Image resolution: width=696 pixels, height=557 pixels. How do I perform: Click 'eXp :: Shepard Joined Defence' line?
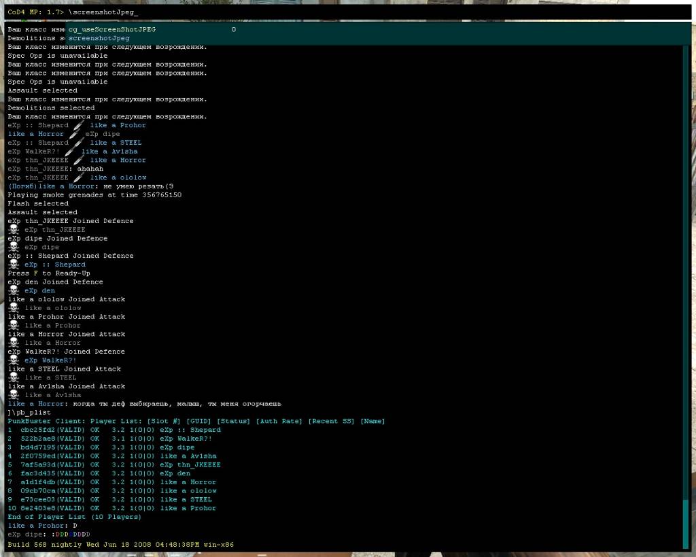71,256
